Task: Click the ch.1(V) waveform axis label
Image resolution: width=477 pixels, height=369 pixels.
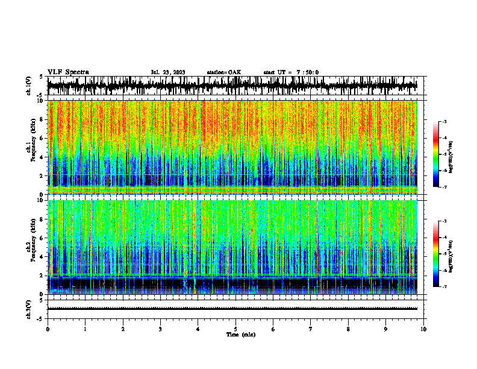Action: tap(28, 86)
